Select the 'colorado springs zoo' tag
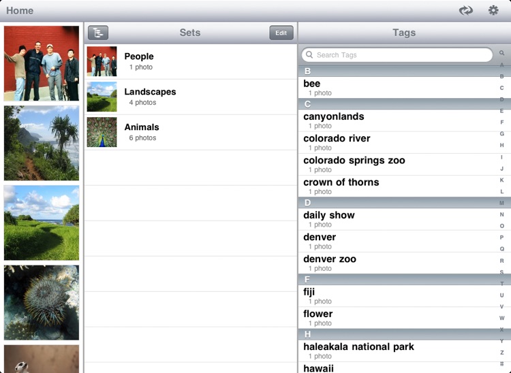 click(x=399, y=164)
